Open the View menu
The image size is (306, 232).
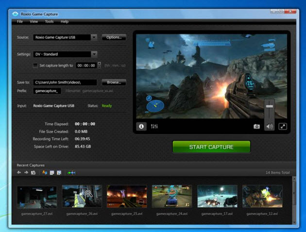(x=34, y=21)
